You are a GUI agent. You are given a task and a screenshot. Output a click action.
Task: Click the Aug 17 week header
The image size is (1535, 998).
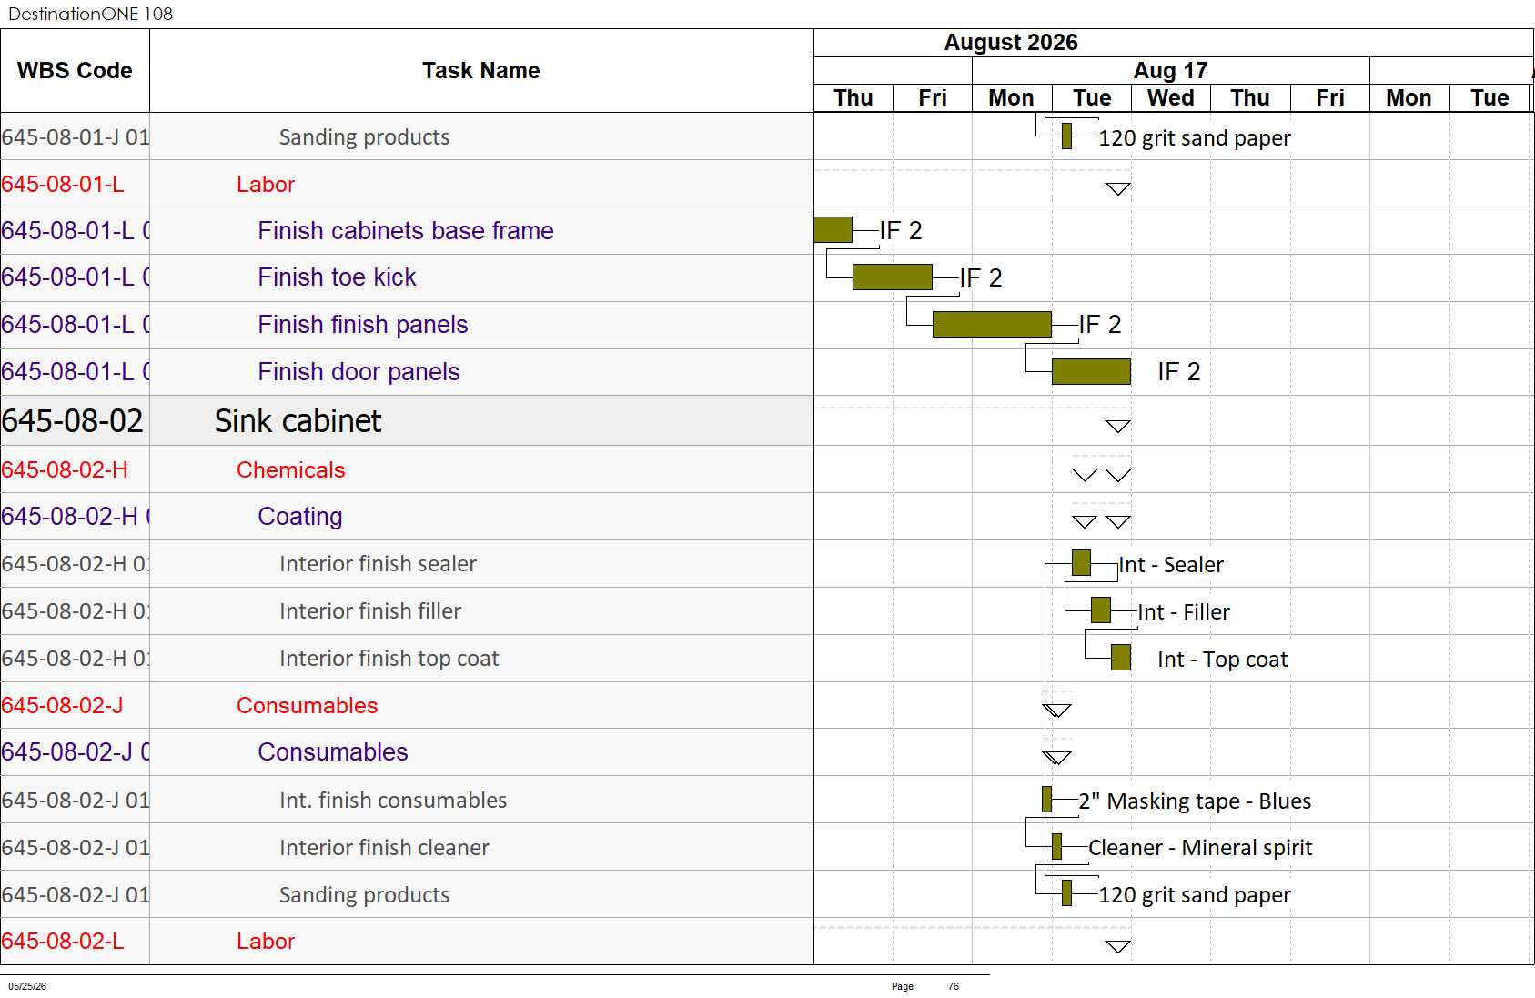pyautogui.click(x=1170, y=70)
